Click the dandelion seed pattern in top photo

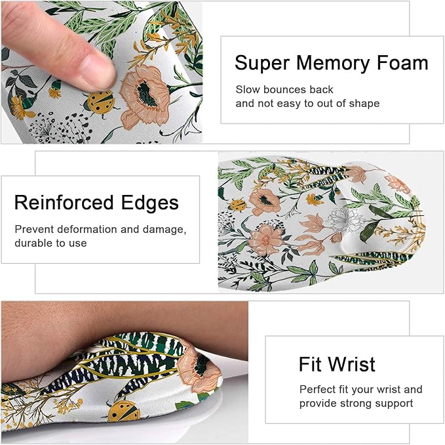pyautogui.click(x=61, y=128)
